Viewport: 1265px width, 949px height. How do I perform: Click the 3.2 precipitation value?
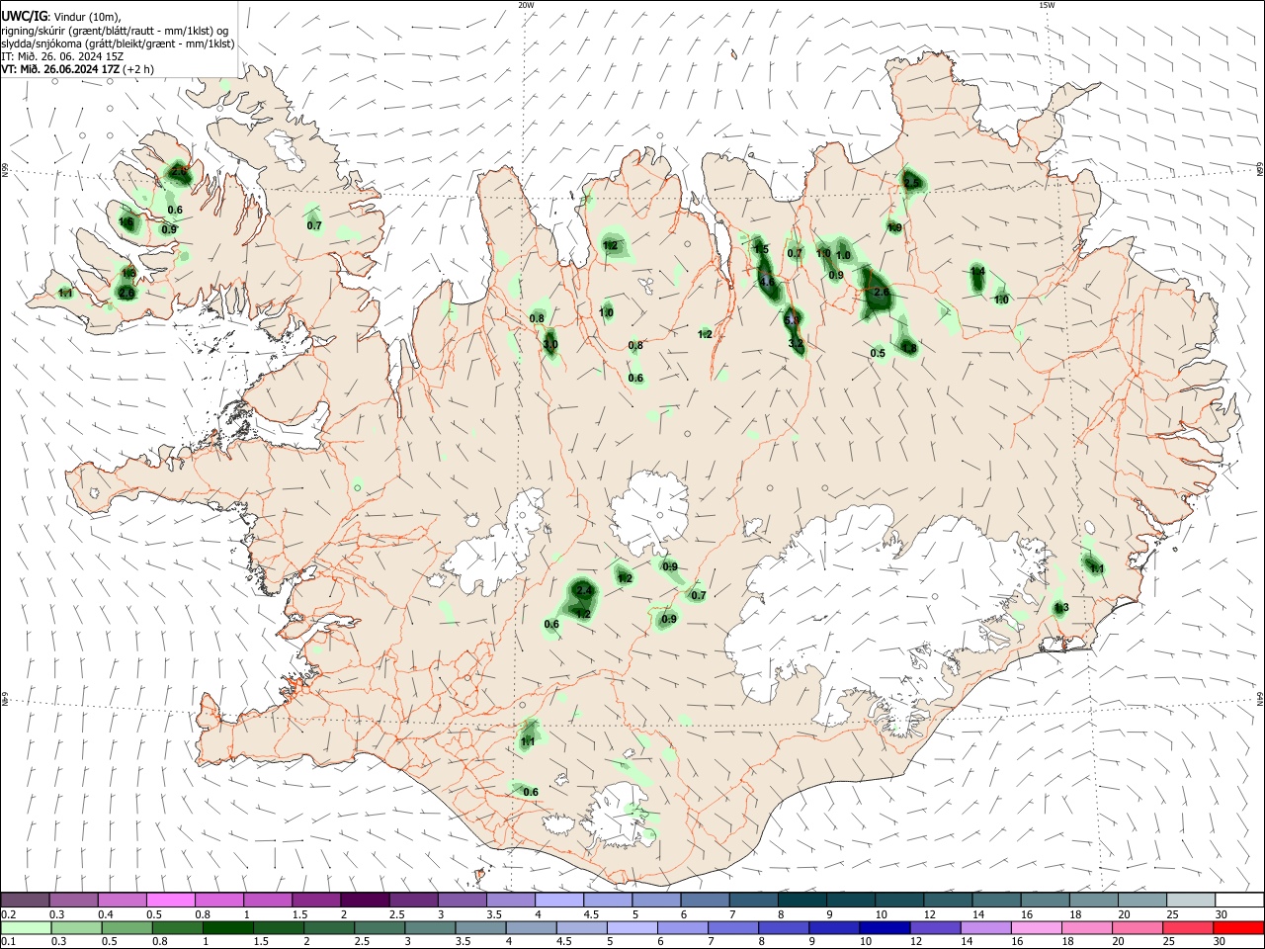[x=796, y=343]
